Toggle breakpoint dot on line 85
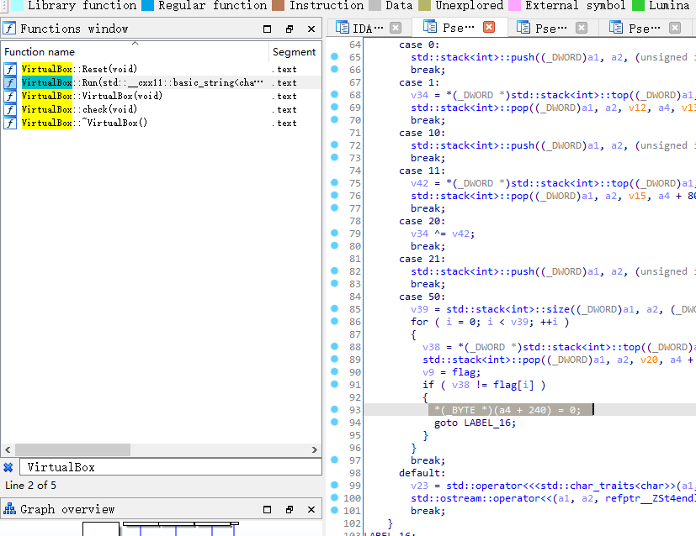This screenshot has height=536, width=696. [334, 309]
